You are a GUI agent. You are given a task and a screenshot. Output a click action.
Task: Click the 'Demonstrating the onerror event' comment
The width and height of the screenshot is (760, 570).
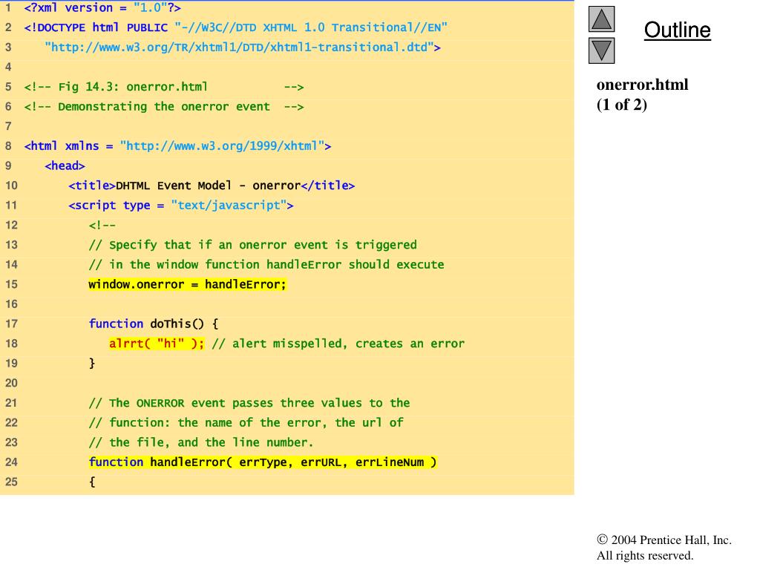(164, 107)
